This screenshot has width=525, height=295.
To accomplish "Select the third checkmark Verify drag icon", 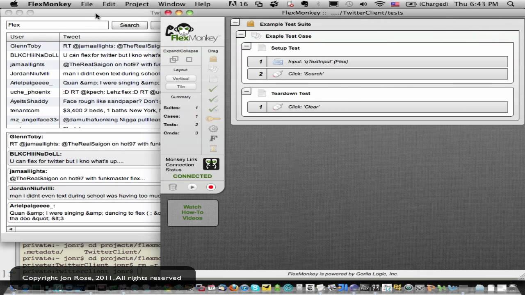I will click(213, 109).
